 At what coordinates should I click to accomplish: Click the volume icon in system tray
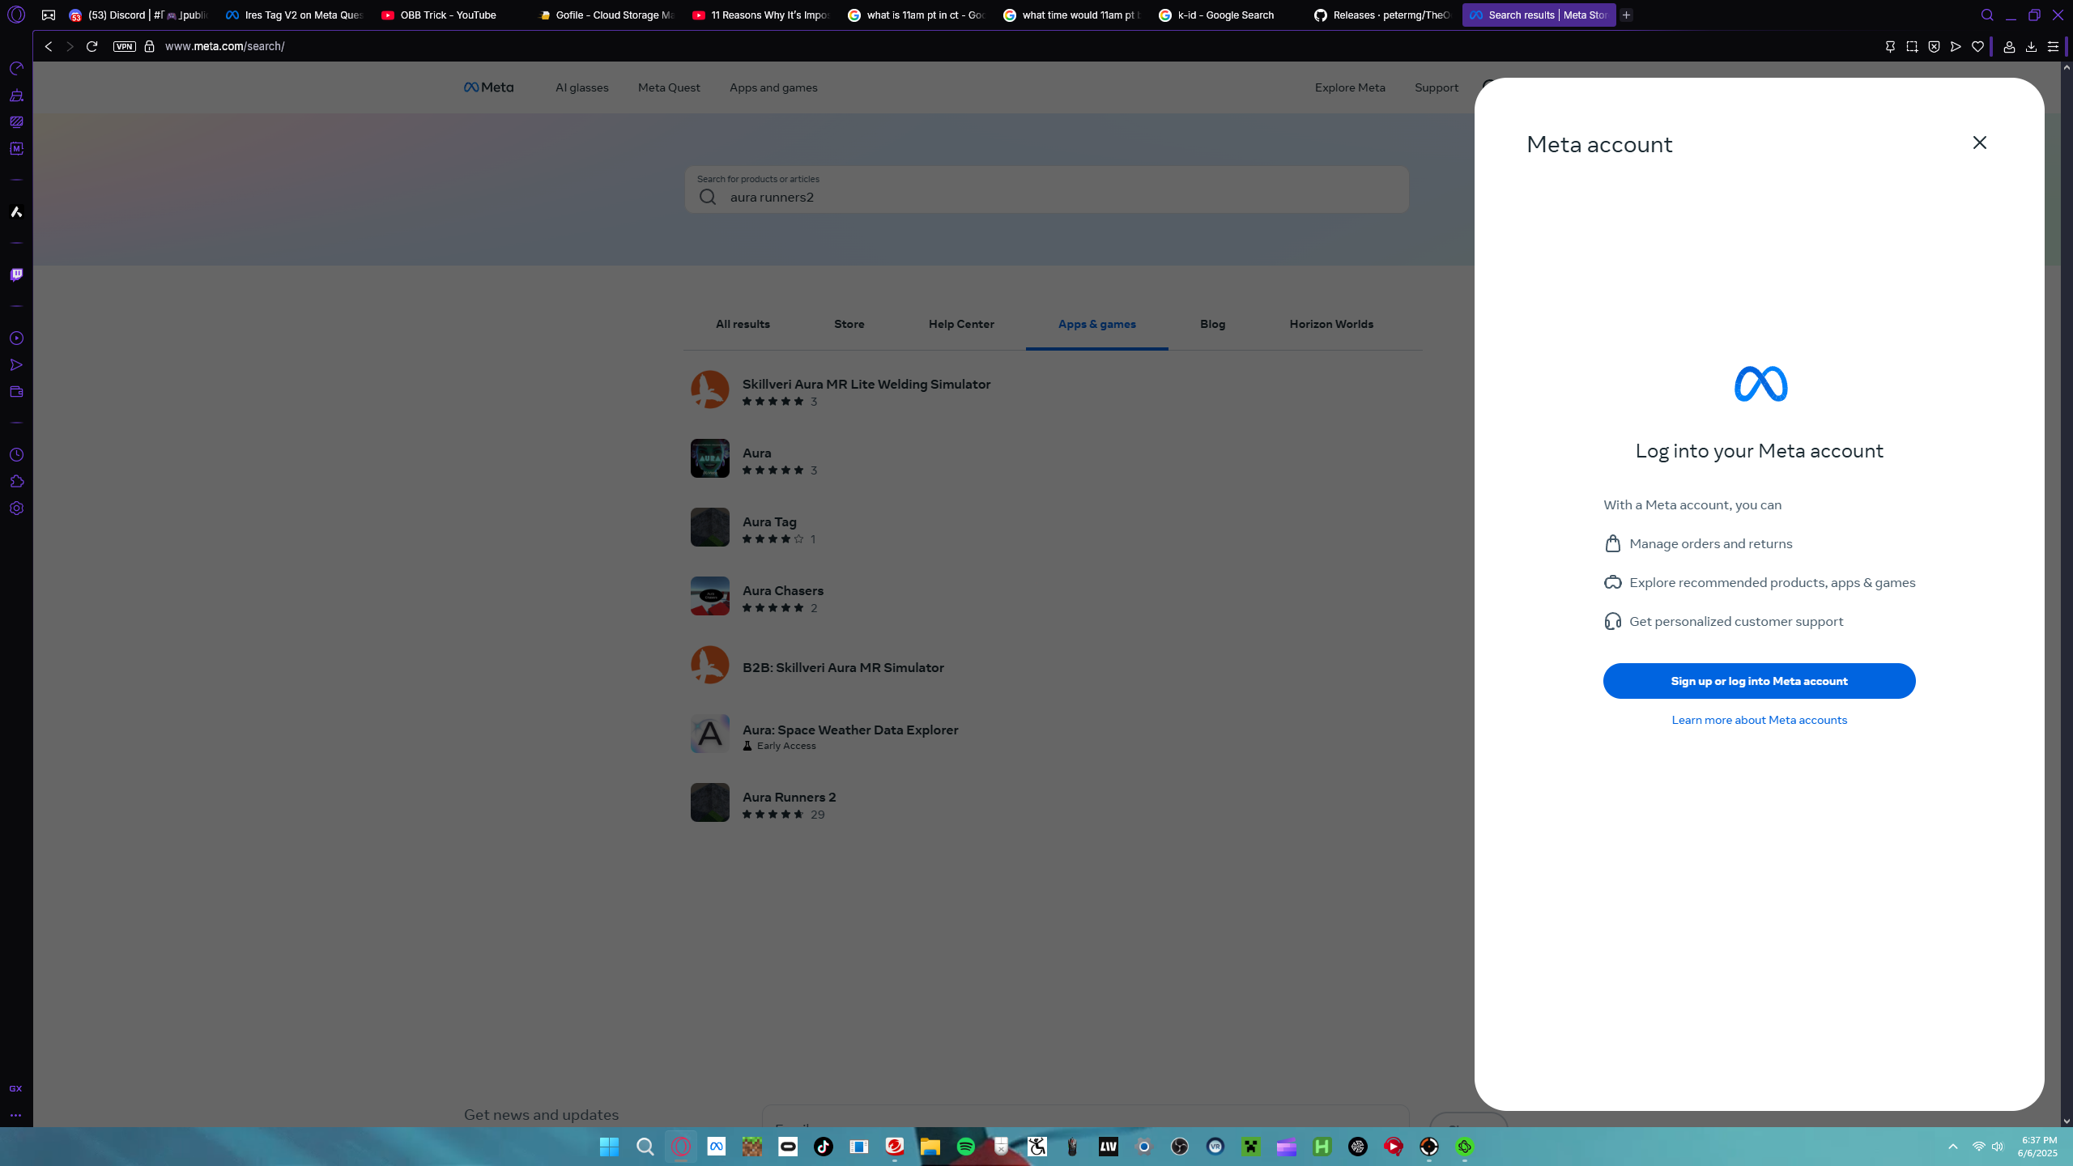click(x=1998, y=1147)
